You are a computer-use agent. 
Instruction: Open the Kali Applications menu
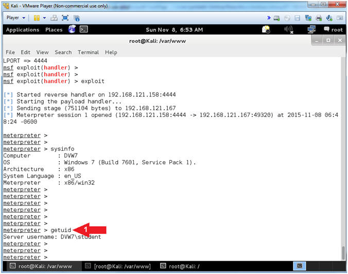point(23,30)
